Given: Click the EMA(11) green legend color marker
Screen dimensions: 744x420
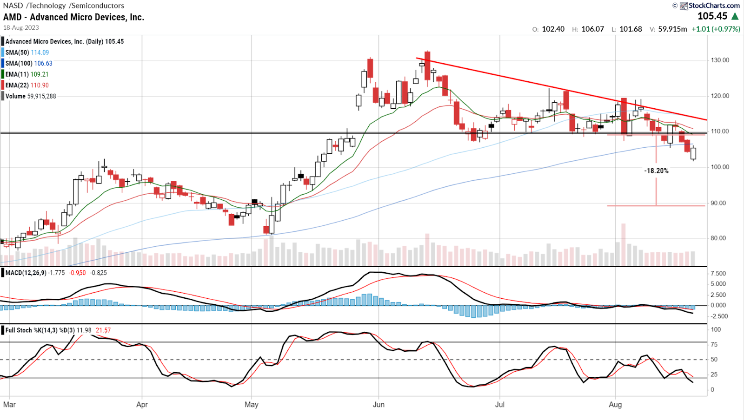Looking at the screenshot, I should coord(2,74).
